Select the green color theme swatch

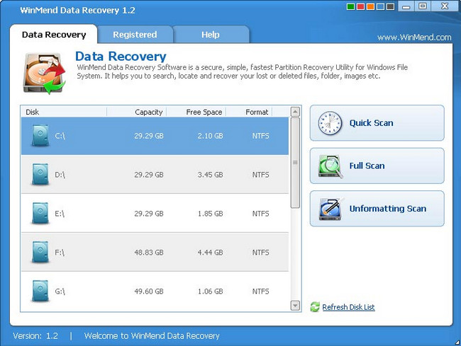click(x=350, y=6)
